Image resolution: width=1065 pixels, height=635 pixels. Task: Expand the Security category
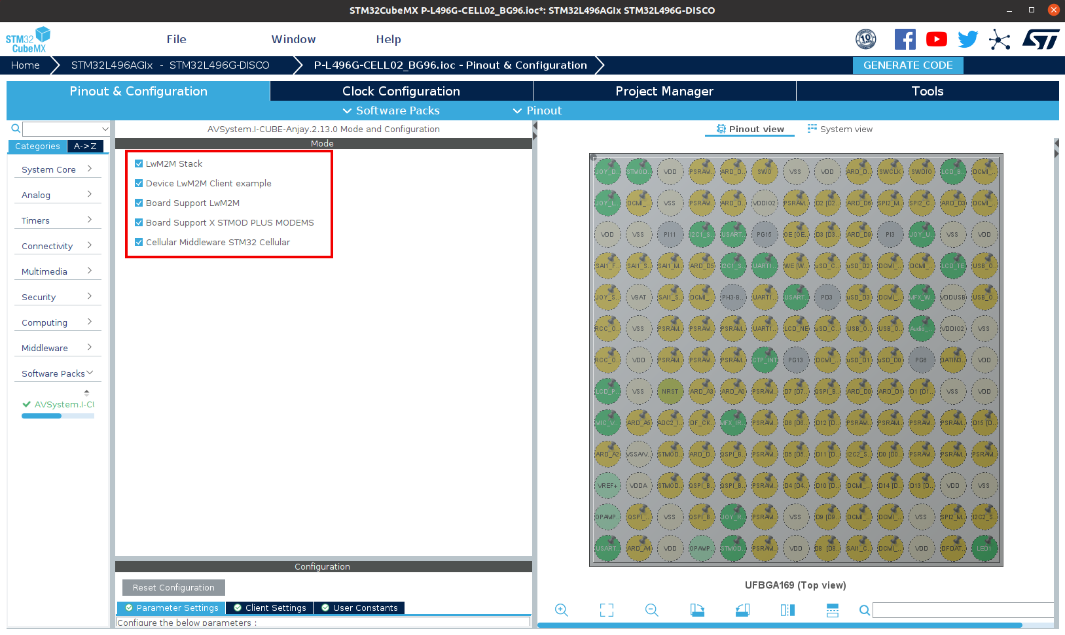tap(58, 297)
